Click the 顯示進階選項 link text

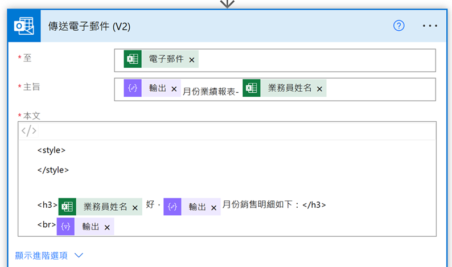[41, 256]
